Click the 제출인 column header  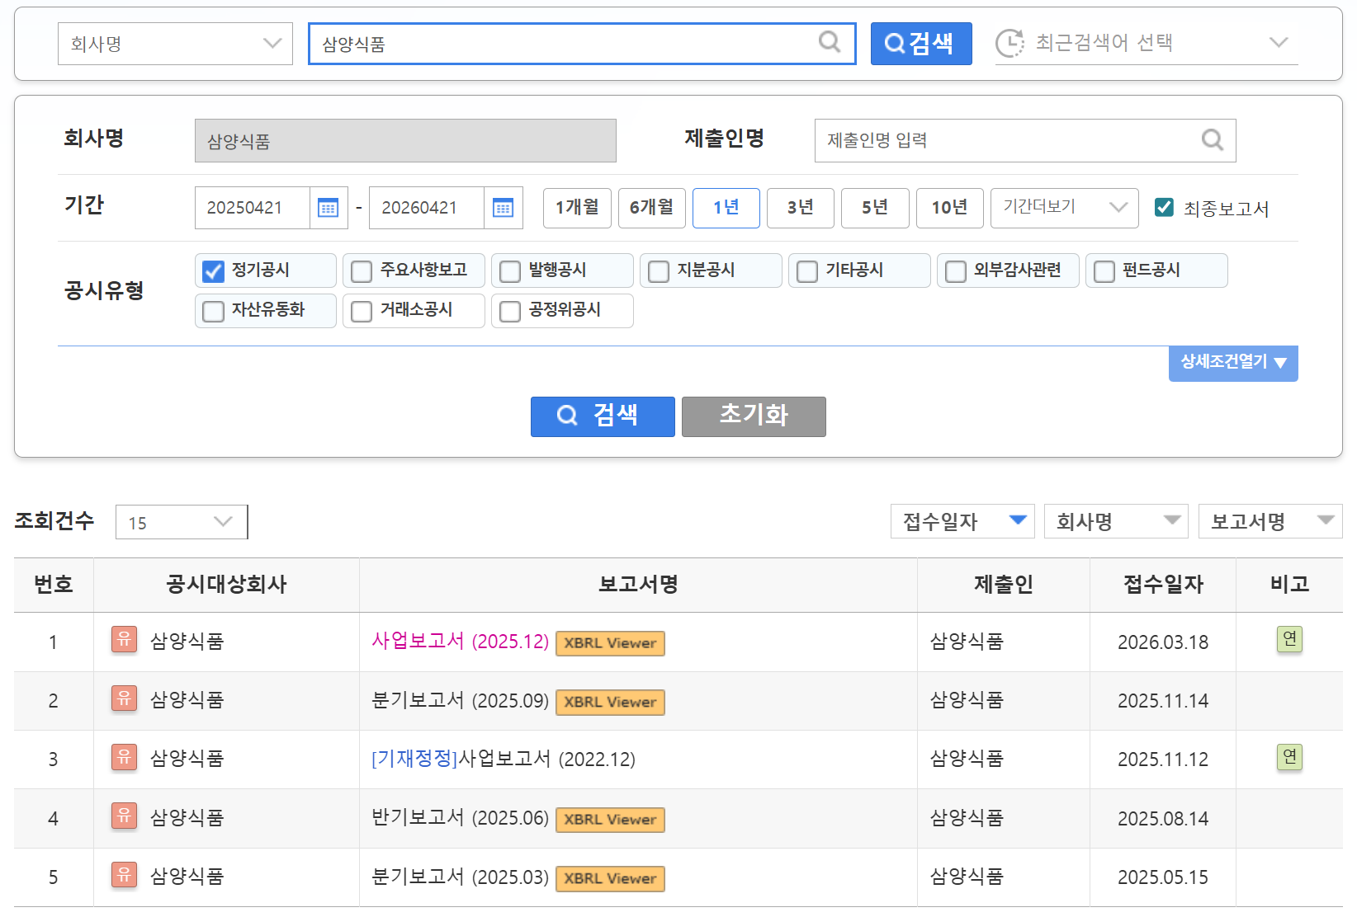(1003, 585)
